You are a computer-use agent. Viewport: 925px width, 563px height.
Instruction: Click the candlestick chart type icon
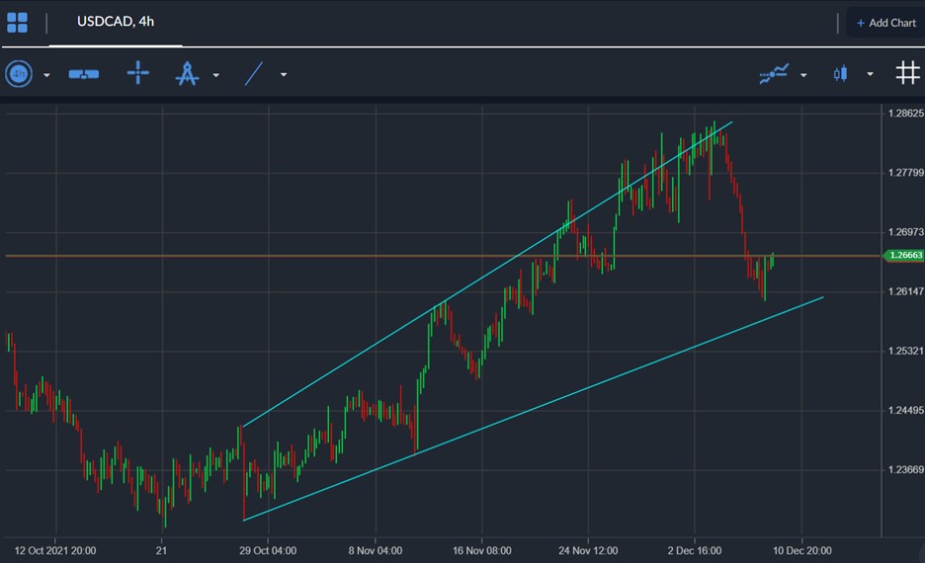click(841, 74)
